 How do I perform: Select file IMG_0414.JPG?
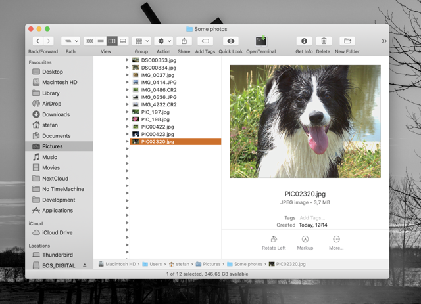pos(176,83)
